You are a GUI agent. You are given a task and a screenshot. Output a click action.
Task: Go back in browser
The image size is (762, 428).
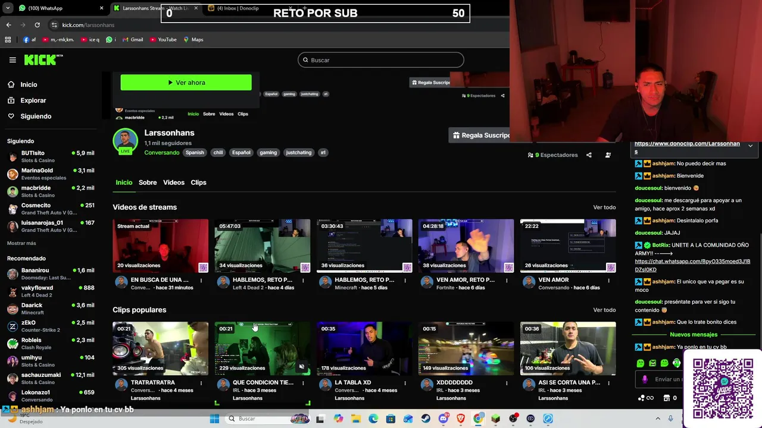point(8,25)
